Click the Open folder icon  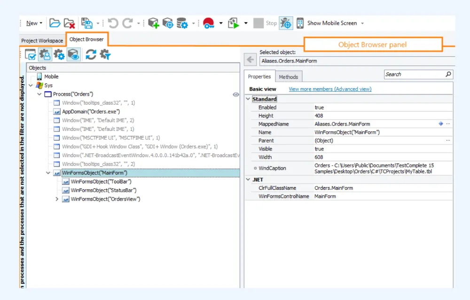click(x=55, y=23)
